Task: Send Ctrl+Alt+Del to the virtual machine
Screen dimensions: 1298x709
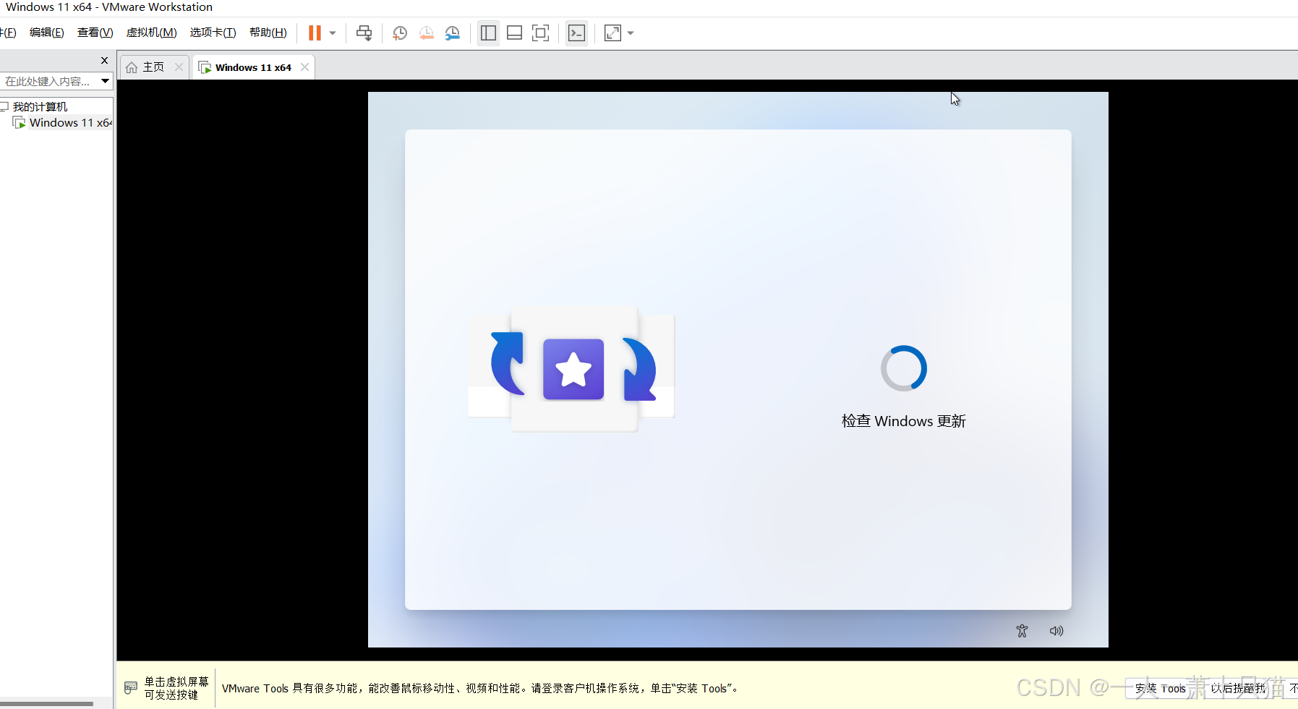Action: (364, 33)
